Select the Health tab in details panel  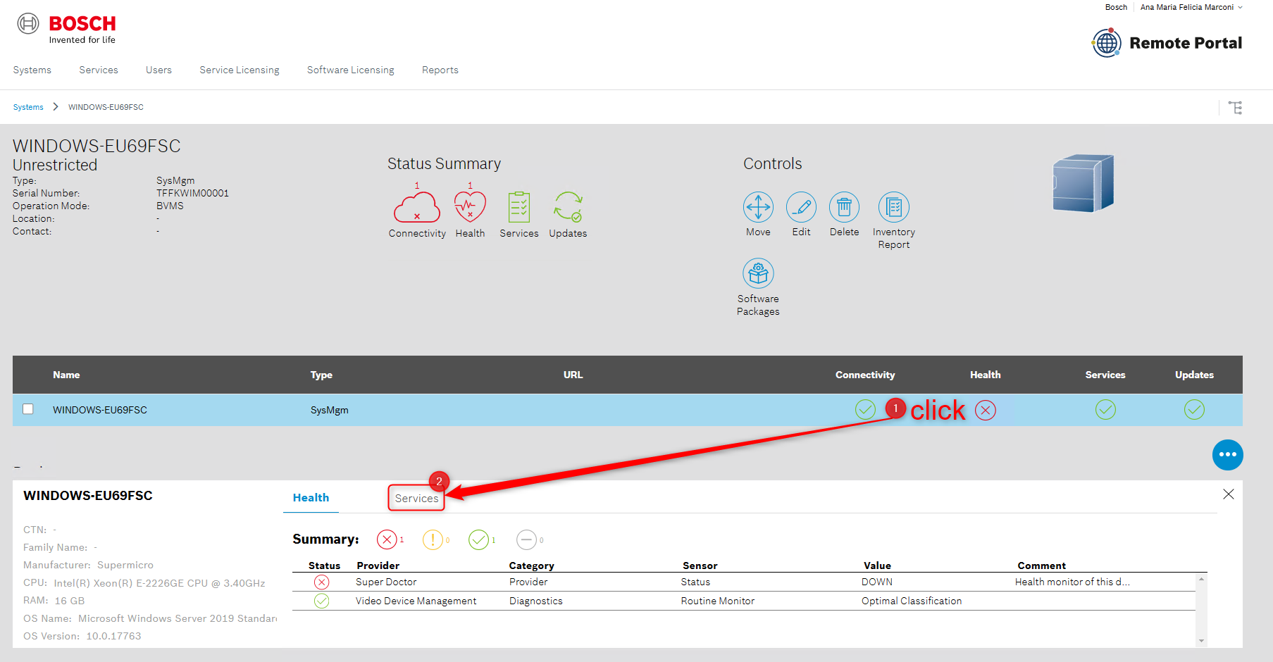pos(311,498)
